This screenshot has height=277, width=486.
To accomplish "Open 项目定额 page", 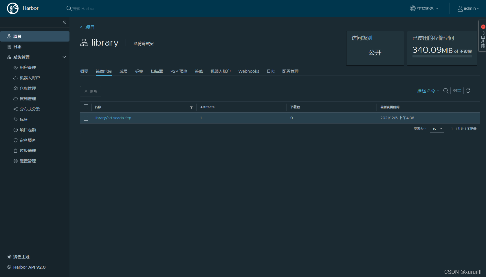I will (28, 130).
